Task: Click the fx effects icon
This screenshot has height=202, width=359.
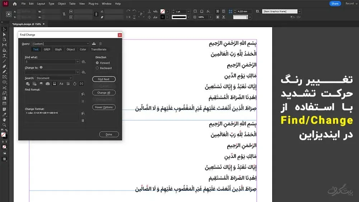Action: coord(208,11)
